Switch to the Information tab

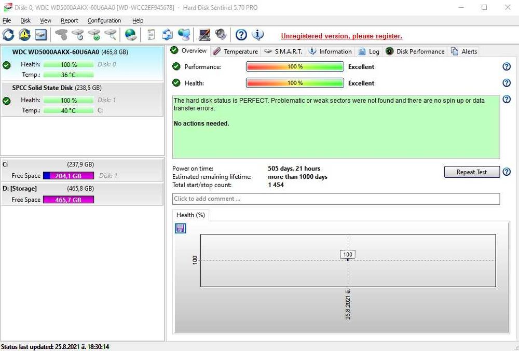[330, 51]
